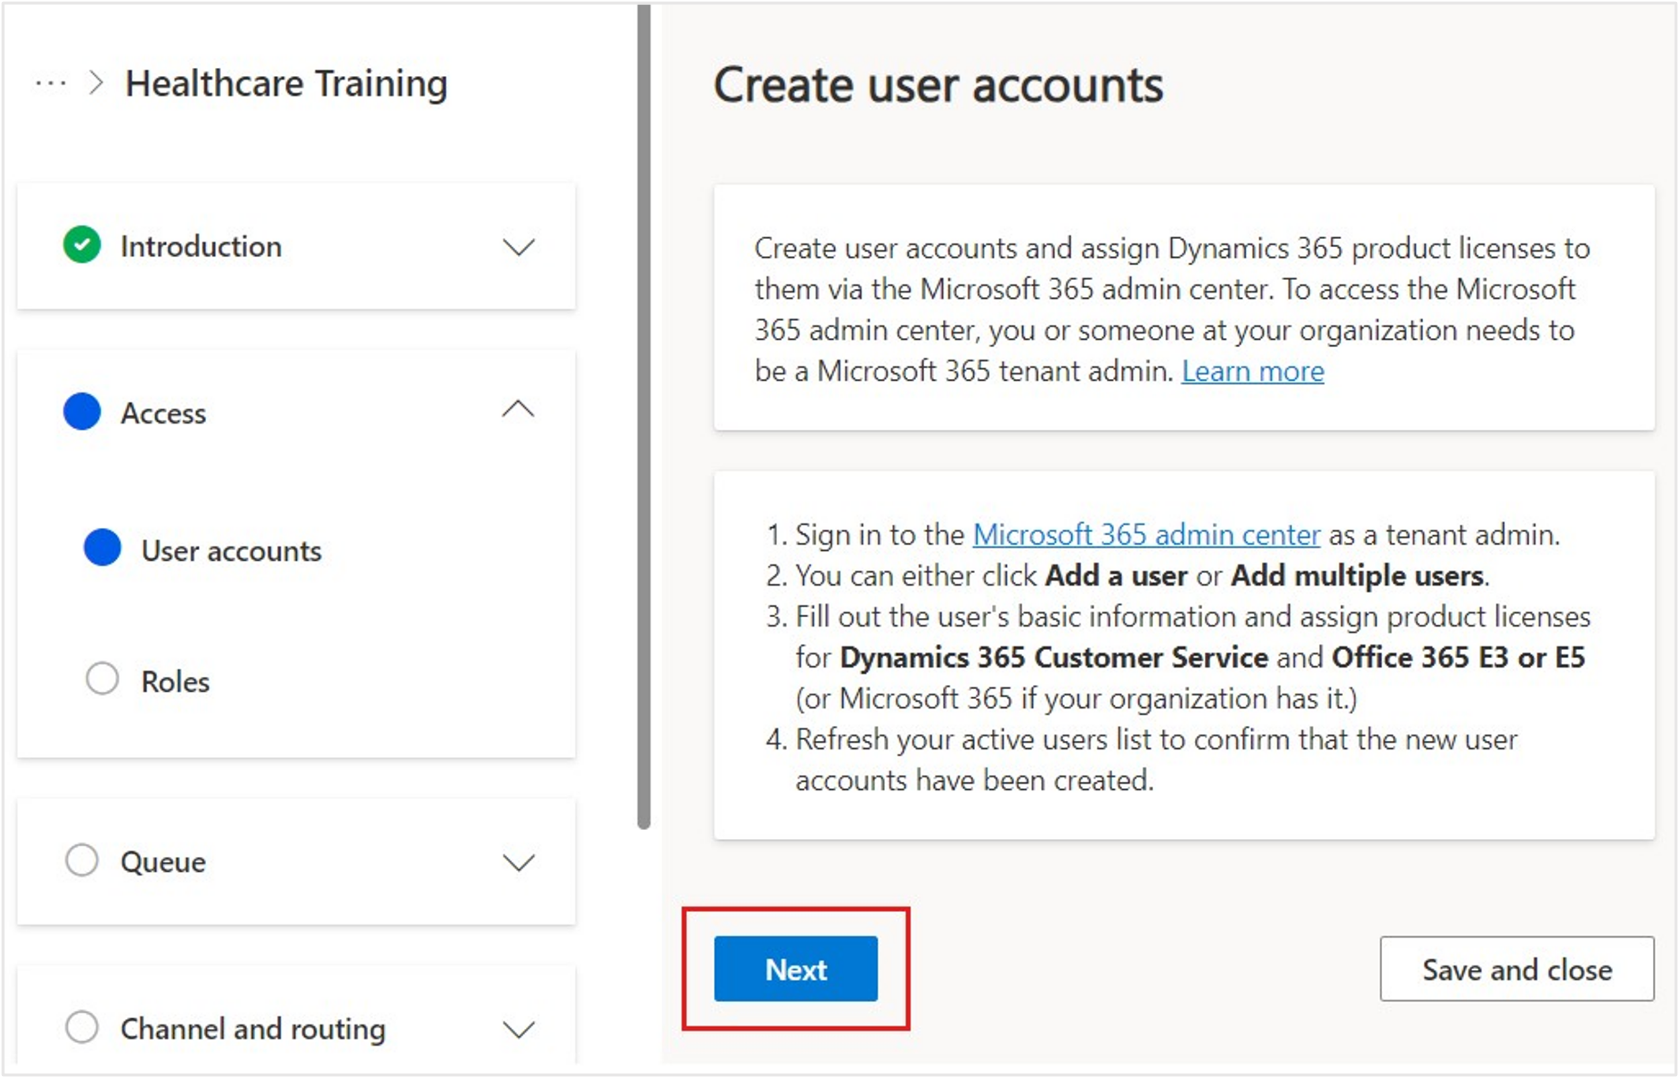Open the Microsoft 365 admin center link
The height and width of the screenshot is (1078, 1679).
pos(1146,535)
